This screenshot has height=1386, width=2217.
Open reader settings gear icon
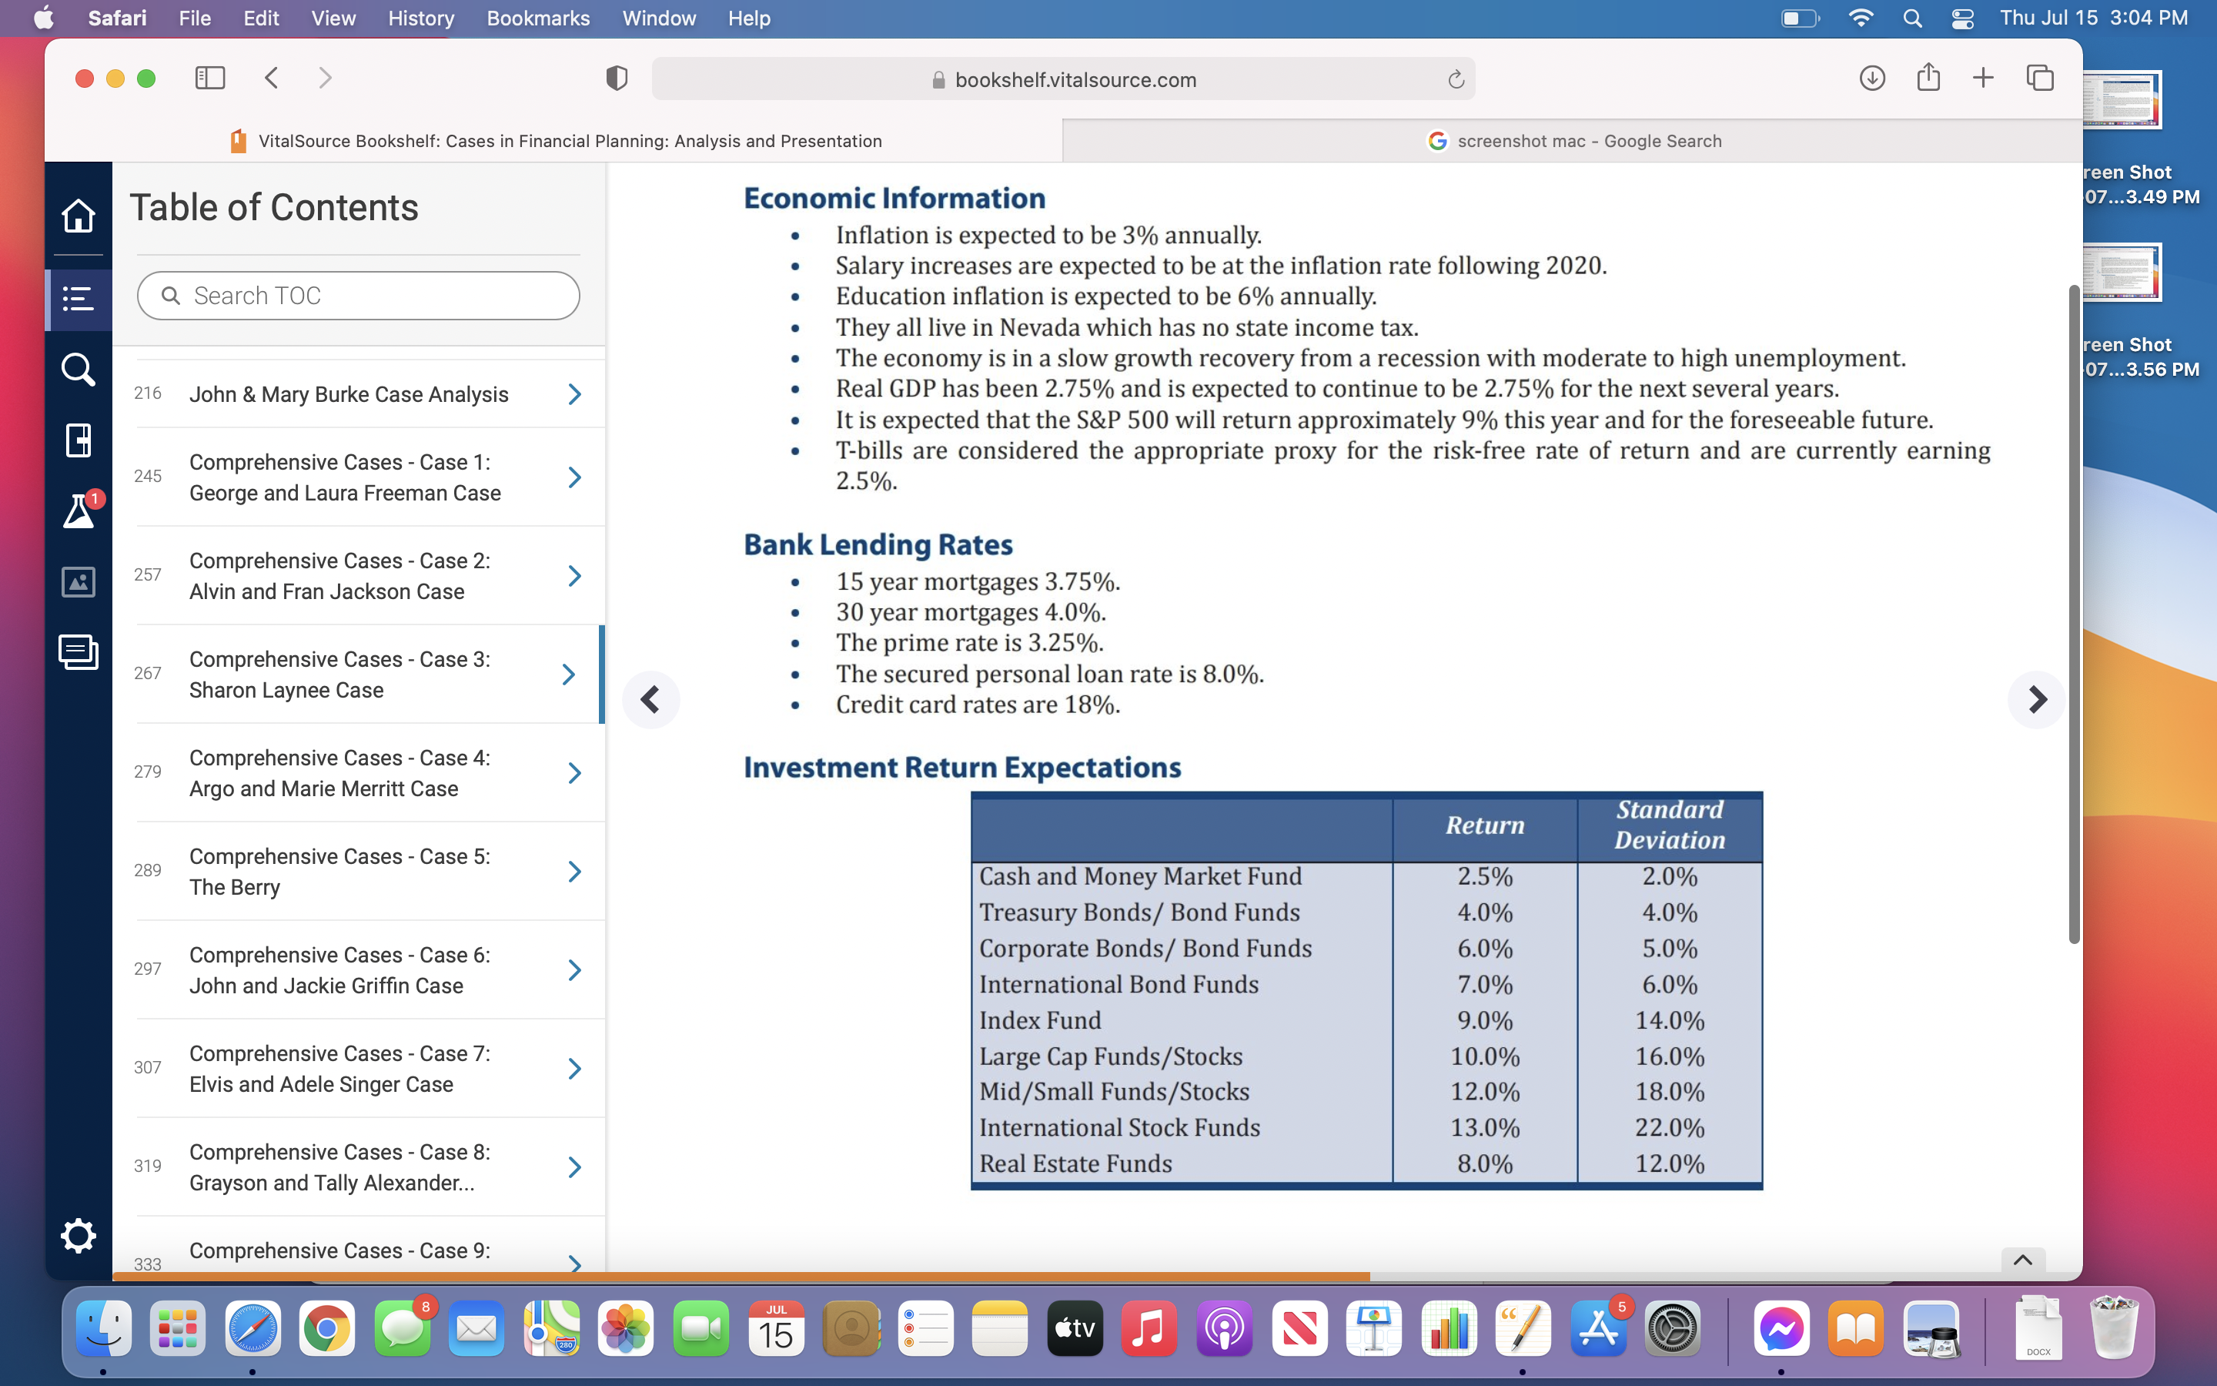[78, 1236]
